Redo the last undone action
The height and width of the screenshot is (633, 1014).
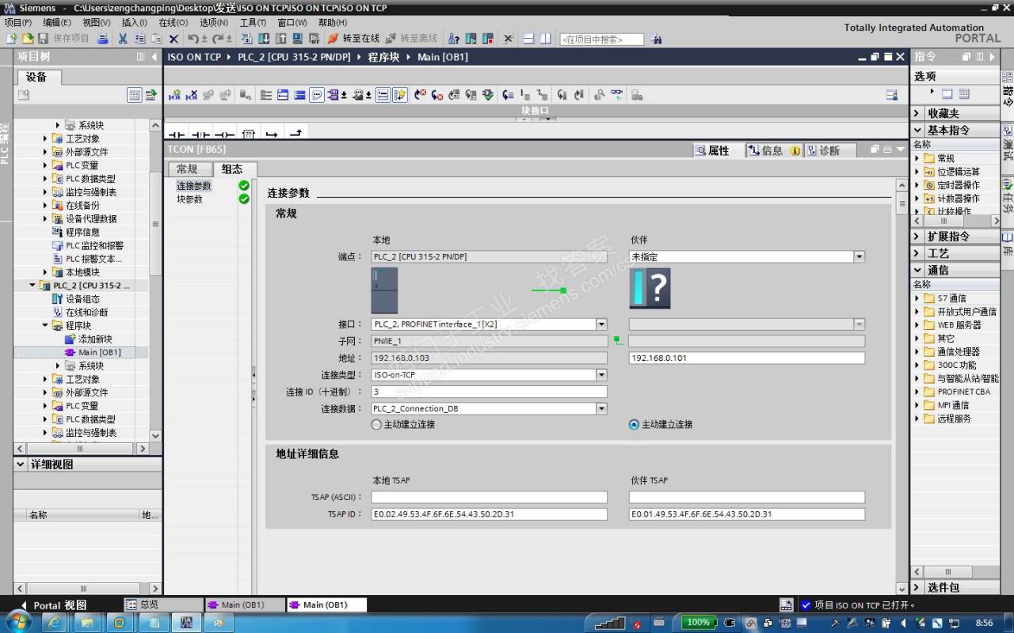(x=219, y=39)
